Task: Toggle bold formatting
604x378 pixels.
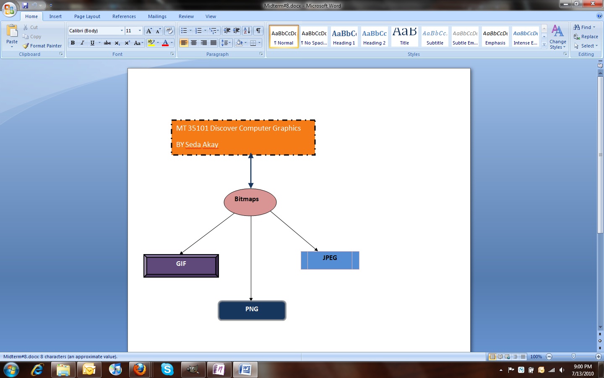Action: pyautogui.click(x=73, y=43)
